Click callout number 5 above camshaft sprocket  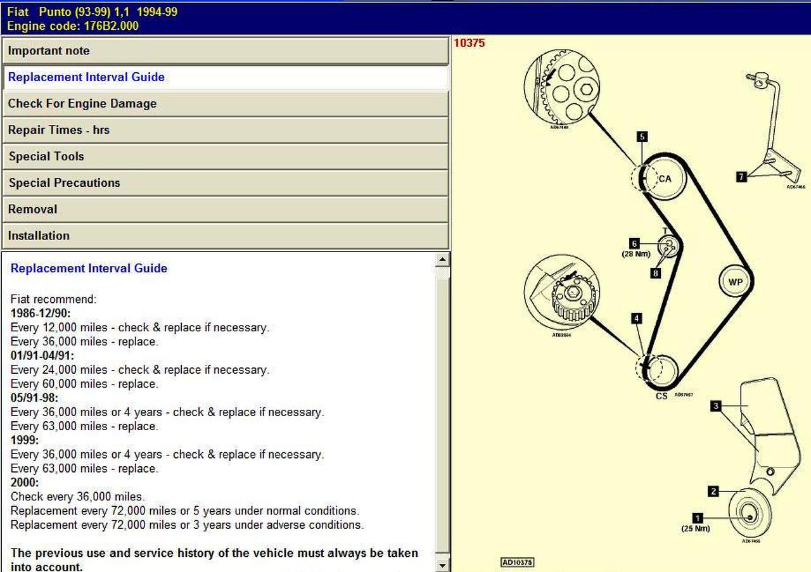pyautogui.click(x=642, y=137)
